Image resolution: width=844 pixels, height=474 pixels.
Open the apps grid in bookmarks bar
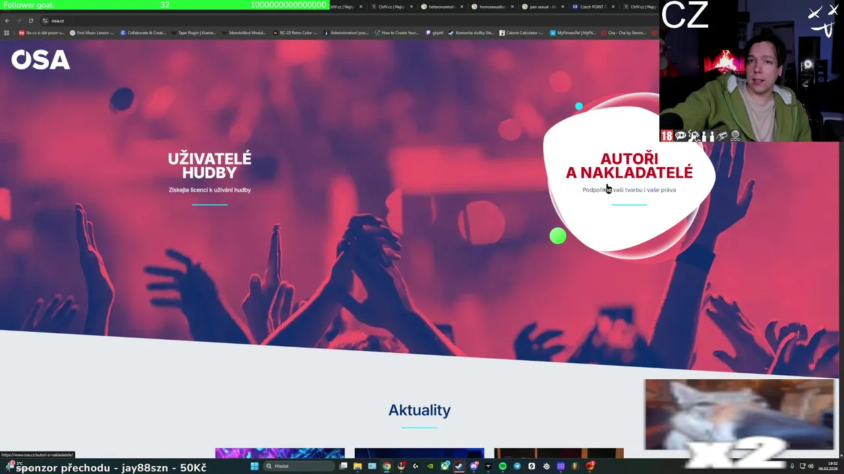click(x=7, y=32)
